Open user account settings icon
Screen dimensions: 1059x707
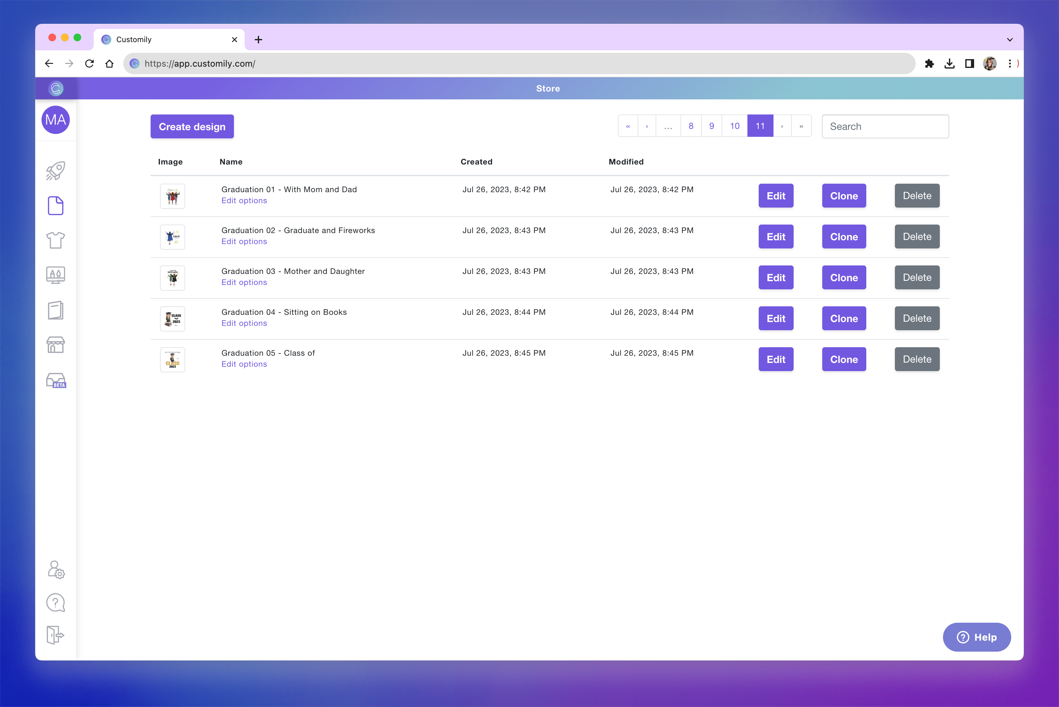pyautogui.click(x=56, y=570)
